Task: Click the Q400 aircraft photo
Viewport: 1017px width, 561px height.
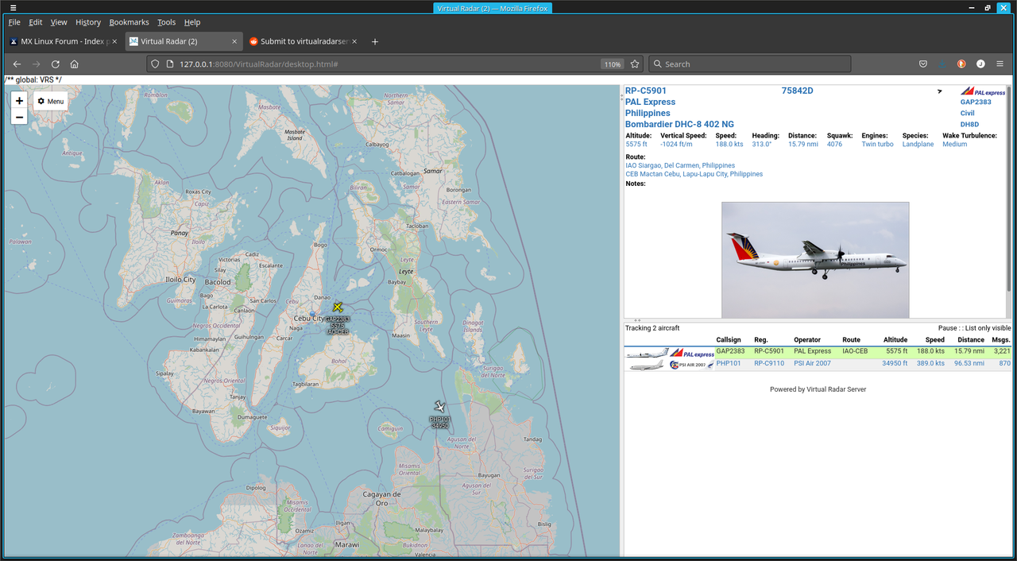Action: (815, 260)
